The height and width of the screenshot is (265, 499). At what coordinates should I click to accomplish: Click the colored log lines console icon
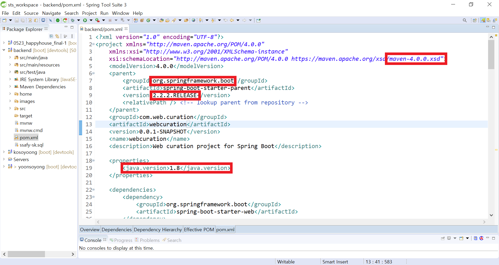475,238
